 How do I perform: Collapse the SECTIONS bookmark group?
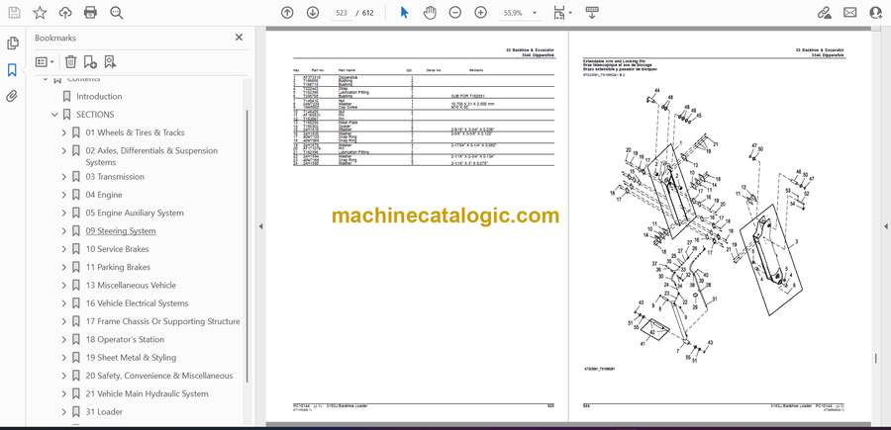[x=54, y=115]
